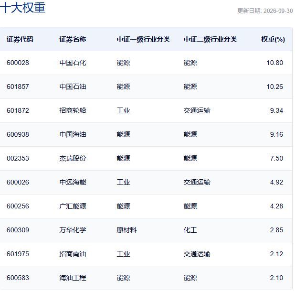Click weight value 2.85
The width and height of the screenshot is (295, 293).
276,230
